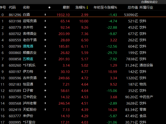Click the marker icon for 伊力特

click(x=45, y=71)
